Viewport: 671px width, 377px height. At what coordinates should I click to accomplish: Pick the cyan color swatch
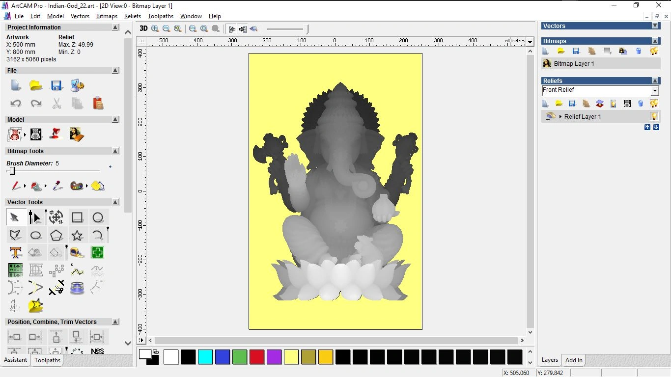(205, 357)
